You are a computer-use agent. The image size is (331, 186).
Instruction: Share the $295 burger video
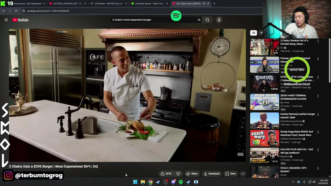click(192, 174)
